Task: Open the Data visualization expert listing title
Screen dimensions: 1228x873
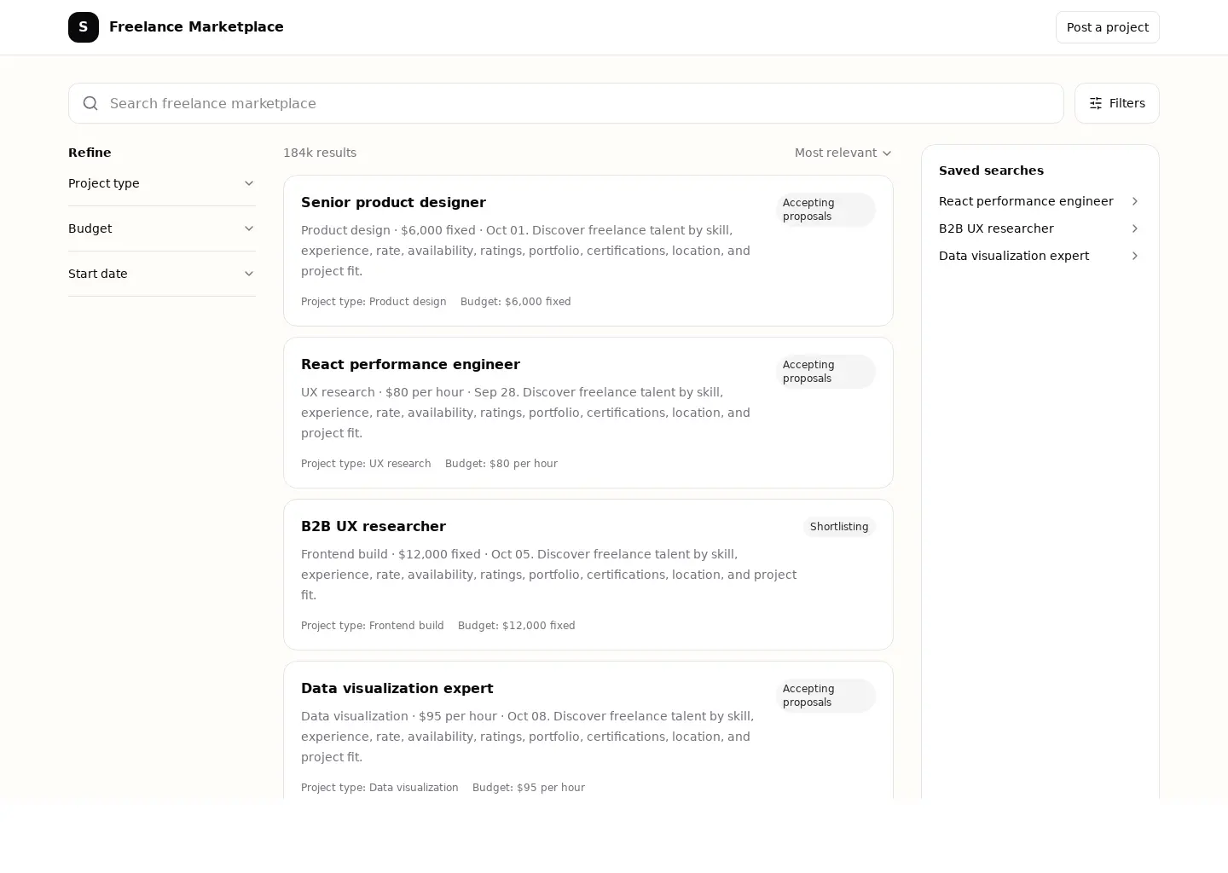Action: pyautogui.click(x=397, y=688)
